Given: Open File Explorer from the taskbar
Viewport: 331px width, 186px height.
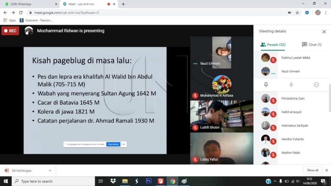Looking at the screenshot, I should (125, 181).
